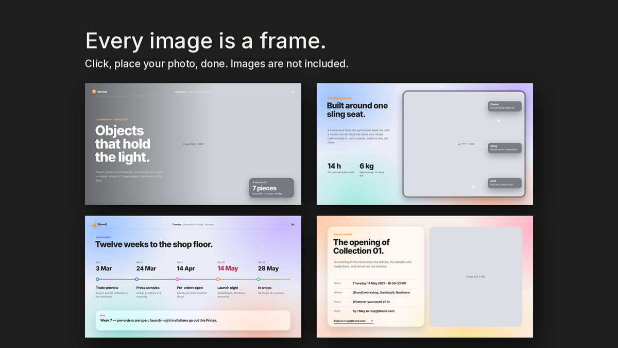618x348 pixels.
Task: Open the Channels tab on the launch plan slide
Action: (x=188, y=224)
